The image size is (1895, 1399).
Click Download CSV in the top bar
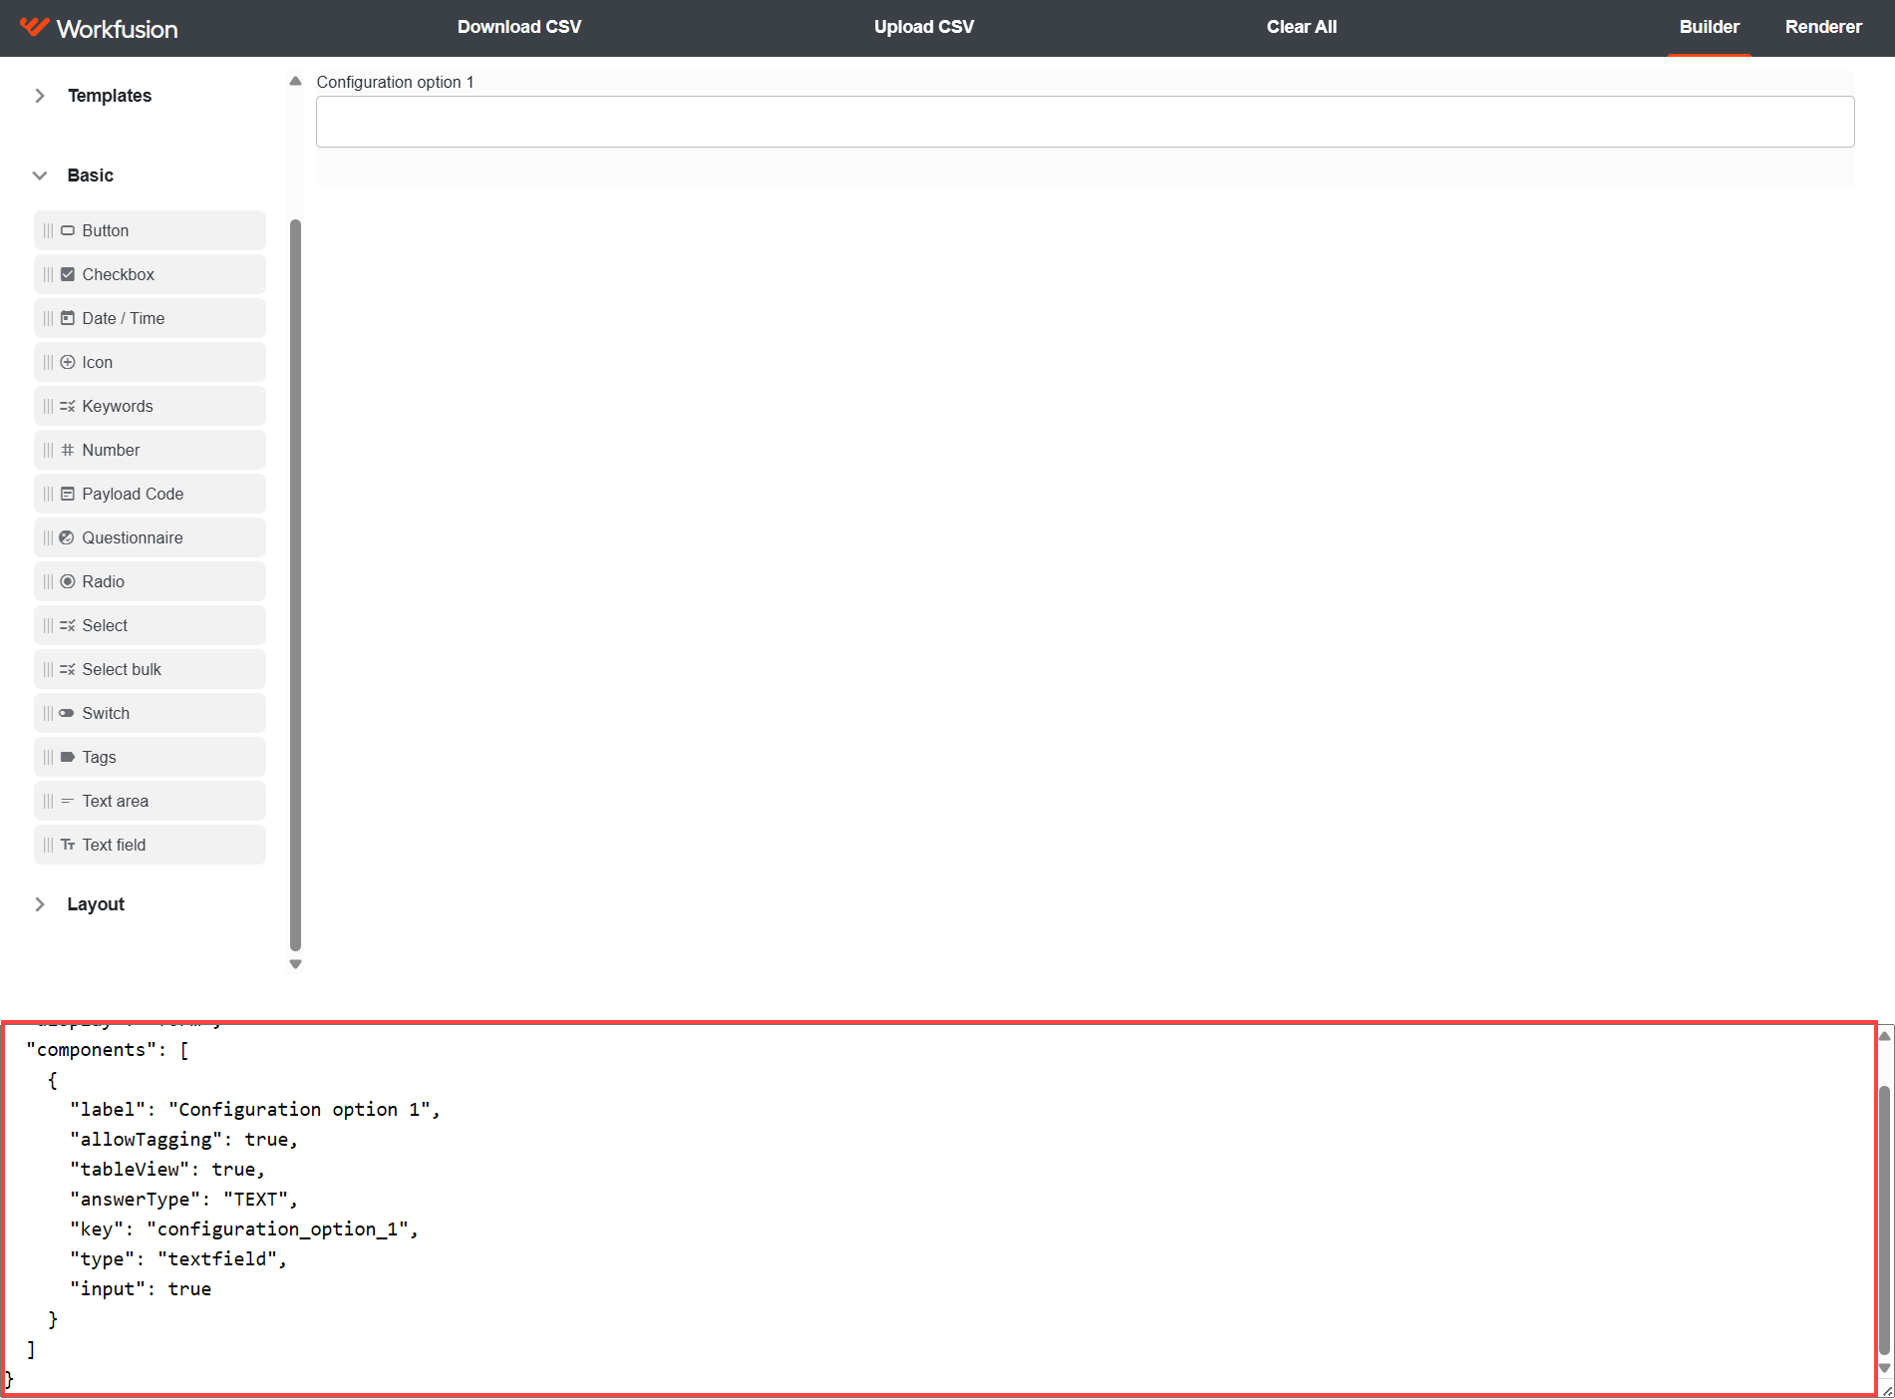(519, 27)
